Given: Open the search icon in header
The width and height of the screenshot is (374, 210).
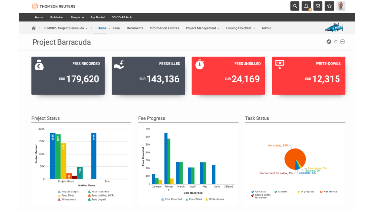Looking at the screenshot, I should click(295, 6).
